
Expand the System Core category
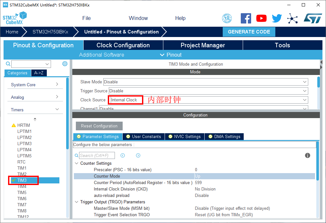tap(35, 85)
